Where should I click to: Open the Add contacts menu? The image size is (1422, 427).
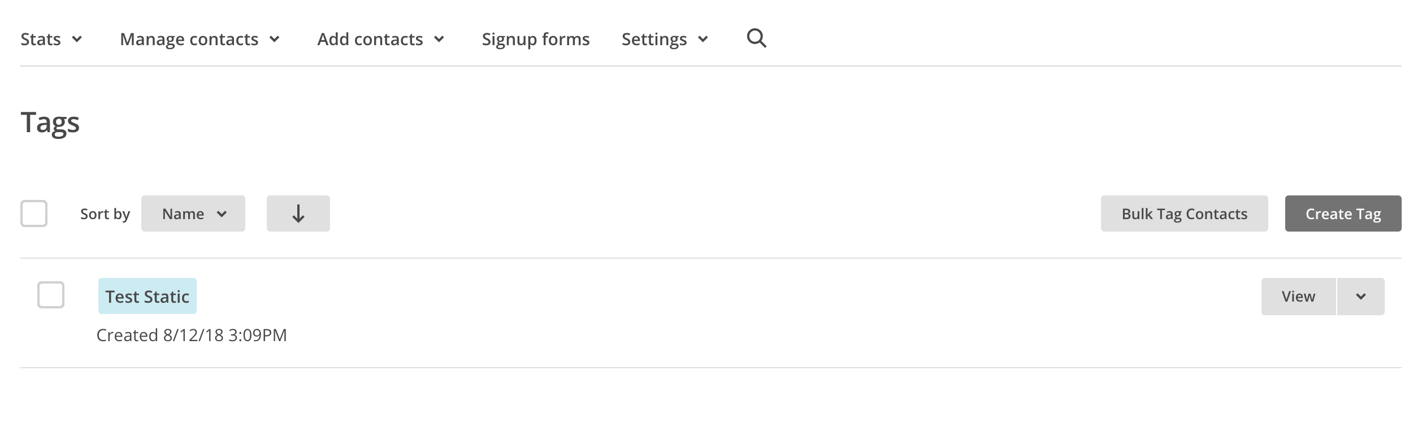381,39
